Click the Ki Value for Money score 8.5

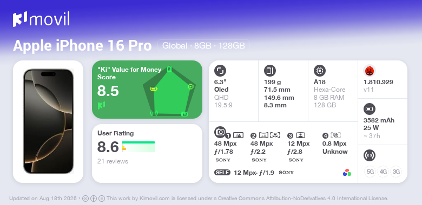[x=108, y=91]
